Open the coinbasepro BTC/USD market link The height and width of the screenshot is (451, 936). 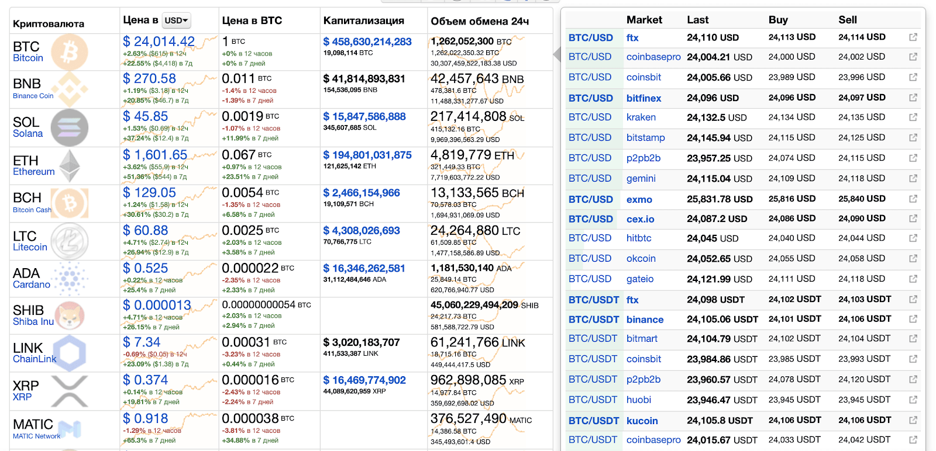653,57
